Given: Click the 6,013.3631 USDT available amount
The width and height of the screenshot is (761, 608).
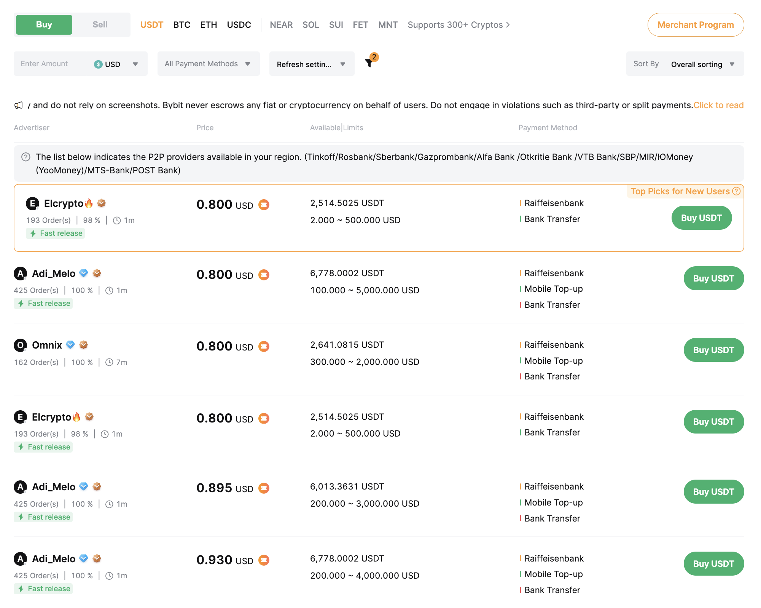Looking at the screenshot, I should [347, 486].
